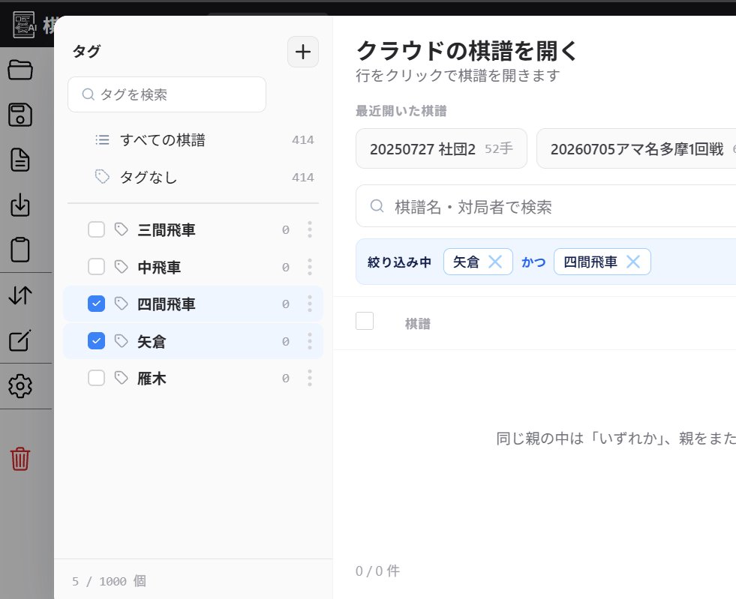Click the 三間飛車 tag label
The height and width of the screenshot is (599, 736).
166,230
